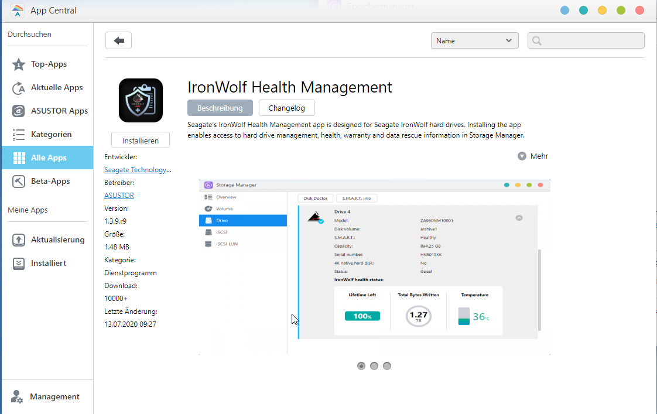Viewport: 657px width, 414px height.
Task: Click the teal window control button
Action: point(583,11)
